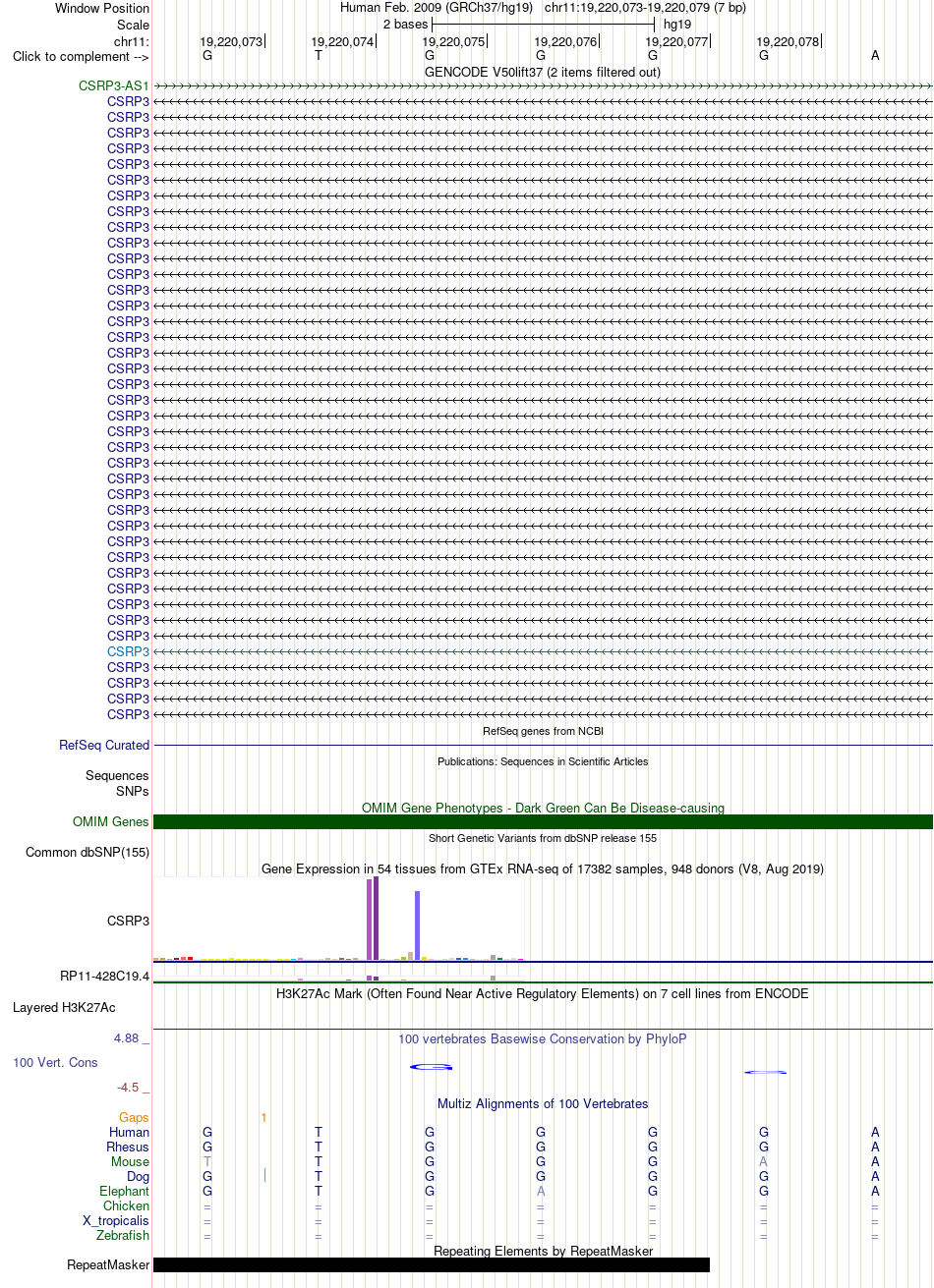Viewport: 934px width, 1288px height.
Task: Click the RP11-428C19.4 expression track label
Action: 104,976
